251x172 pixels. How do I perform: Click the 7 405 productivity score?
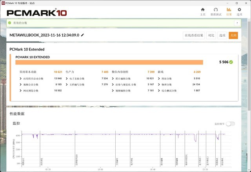click(105, 72)
